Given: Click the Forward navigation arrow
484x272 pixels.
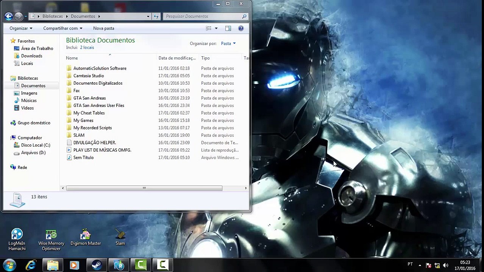Looking at the screenshot, I should (x=18, y=16).
